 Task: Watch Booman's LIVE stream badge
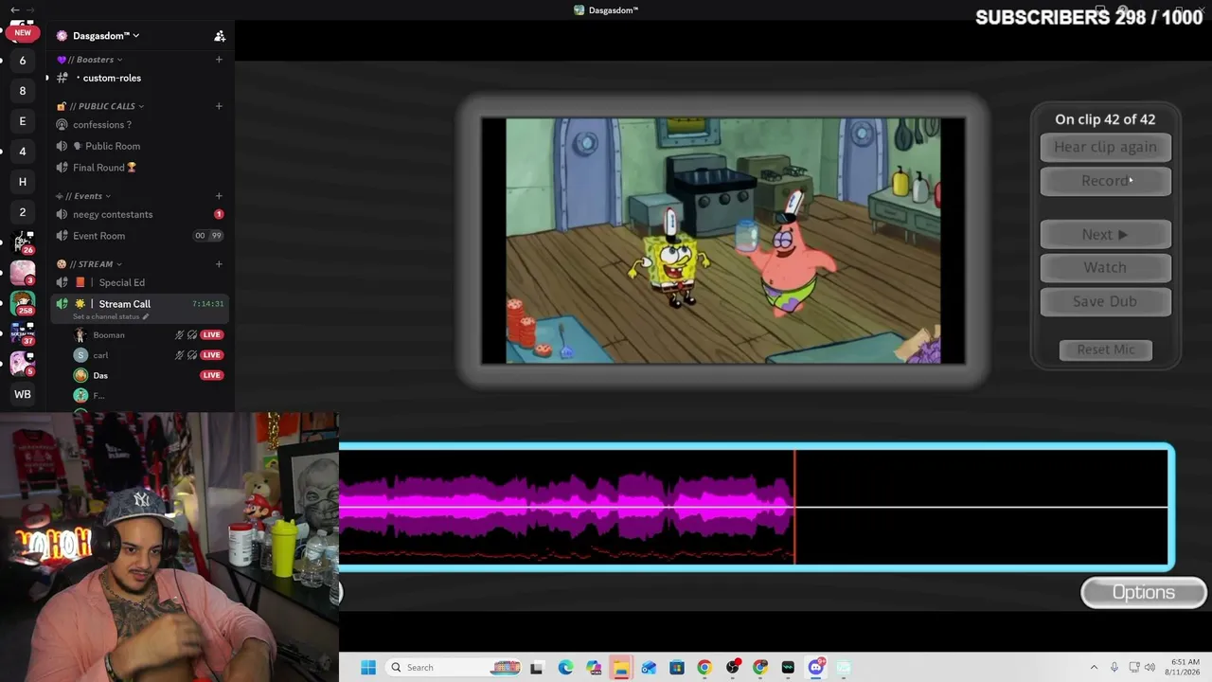pos(211,335)
